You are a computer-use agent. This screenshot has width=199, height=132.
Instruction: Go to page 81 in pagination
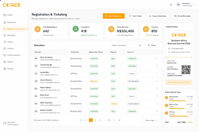[109, 120]
